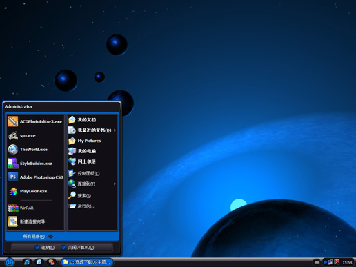
Task: Expand hidden tray icons with blue arrow
Action: [325, 262]
